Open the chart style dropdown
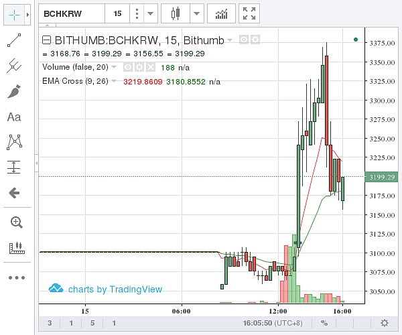This screenshot has width=402, height=335. click(x=196, y=13)
